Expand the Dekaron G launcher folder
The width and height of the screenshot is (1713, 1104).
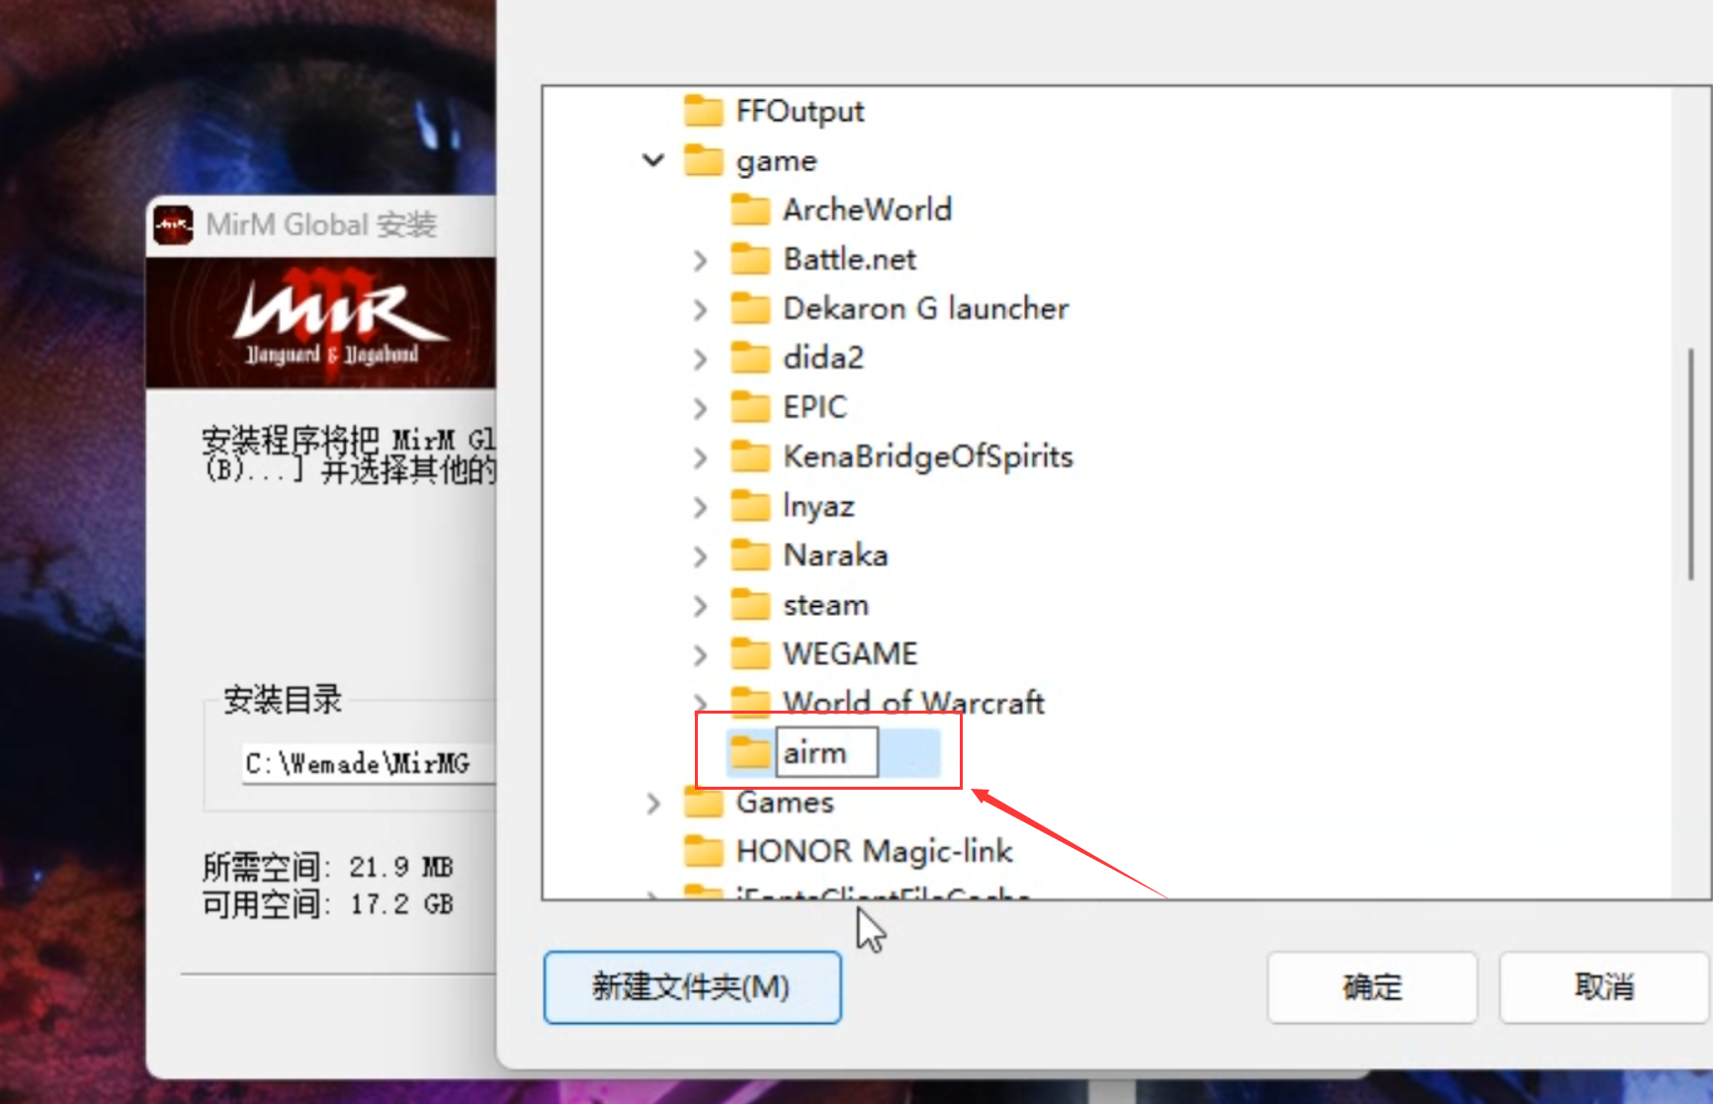[701, 309]
